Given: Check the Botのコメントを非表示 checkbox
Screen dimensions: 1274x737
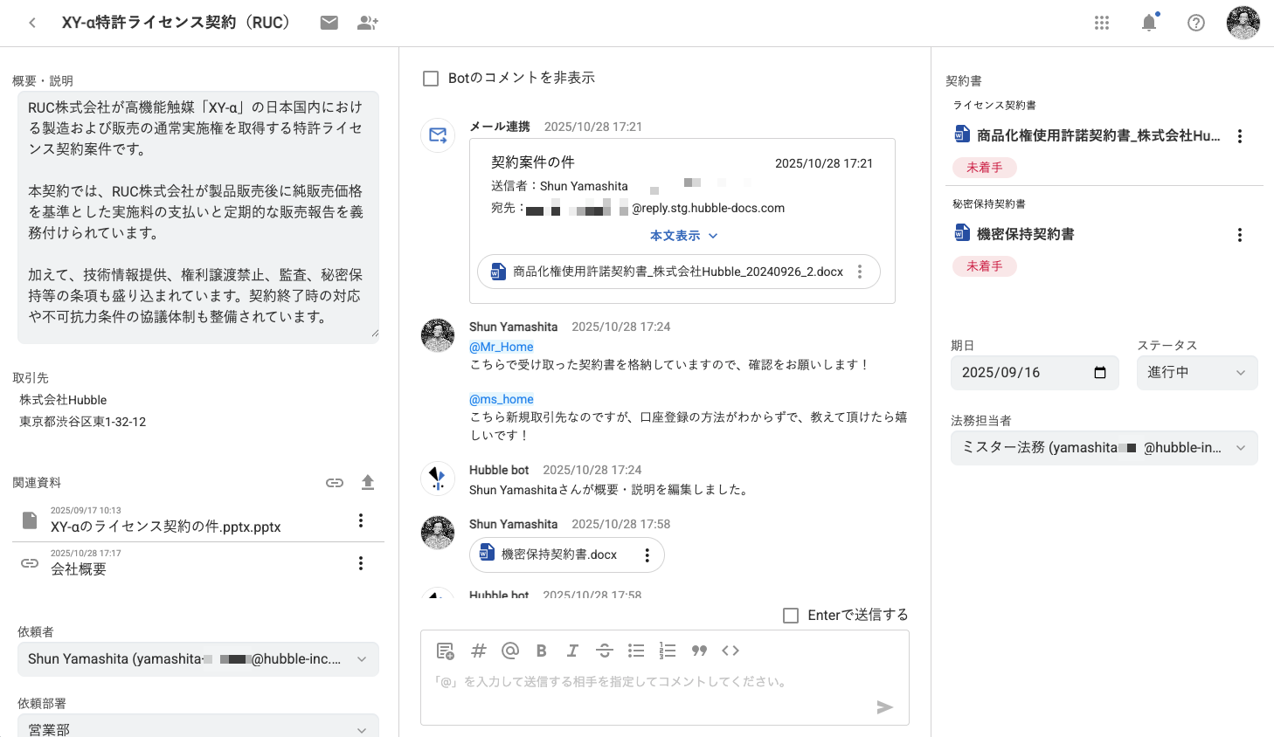Looking at the screenshot, I should [x=431, y=79].
